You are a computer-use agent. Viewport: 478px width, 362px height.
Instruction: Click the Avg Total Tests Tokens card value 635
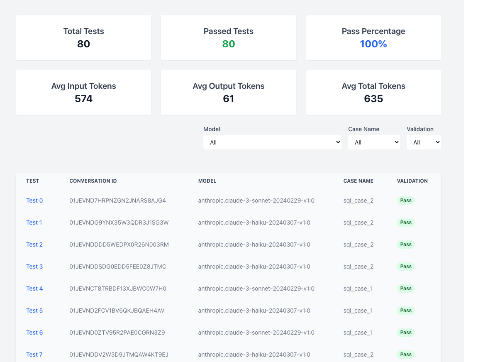coord(373,99)
